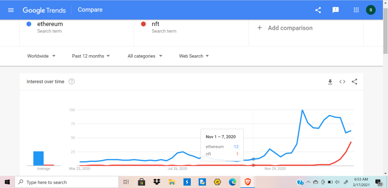388x188 pixels.
Task: Open the Google apps grid
Action: coord(356,10)
